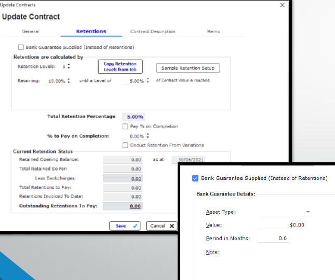The height and width of the screenshot is (280, 335).
Task: Open the Contract Description tab
Action: (x=153, y=31)
